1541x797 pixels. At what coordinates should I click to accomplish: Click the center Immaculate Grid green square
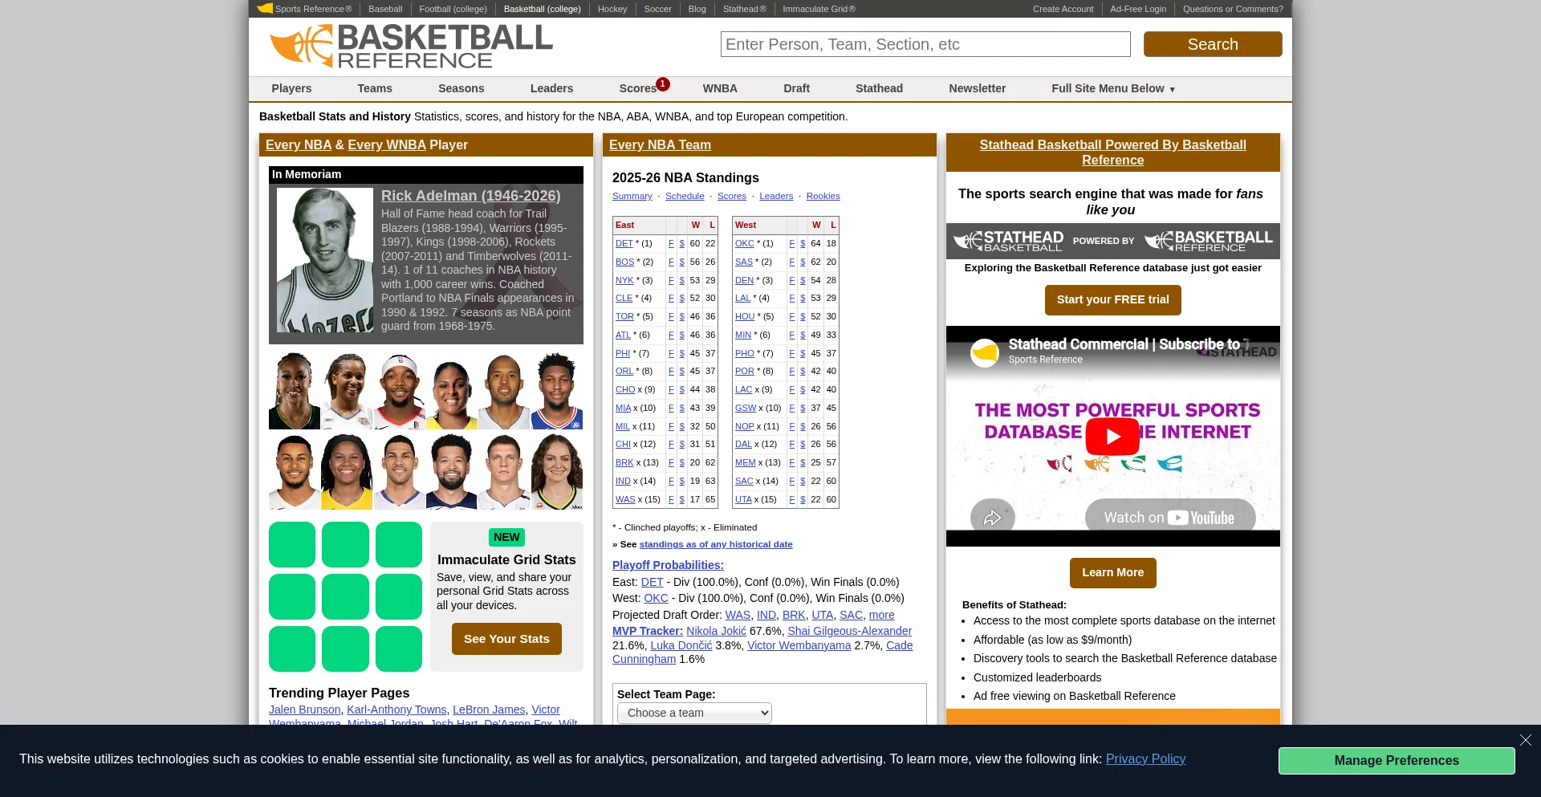point(345,596)
